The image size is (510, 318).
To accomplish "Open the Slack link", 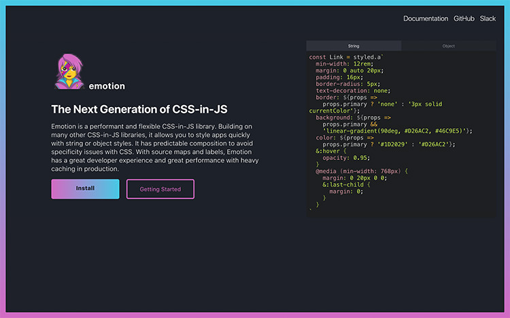I will [x=488, y=18].
